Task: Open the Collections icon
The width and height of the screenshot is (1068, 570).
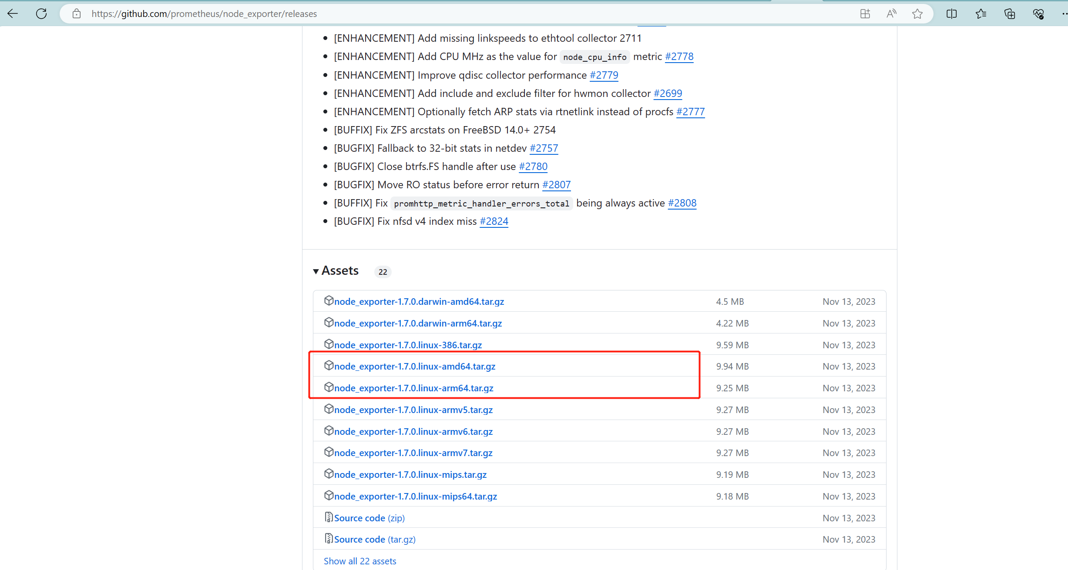Action: click(x=1010, y=13)
